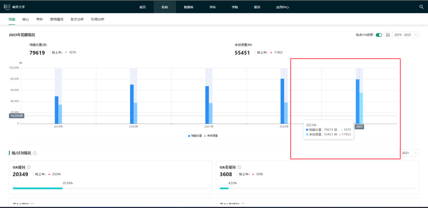The width and height of the screenshot is (428, 208).
Task: Switch to the 使用情况 tab
Action: click(57, 19)
